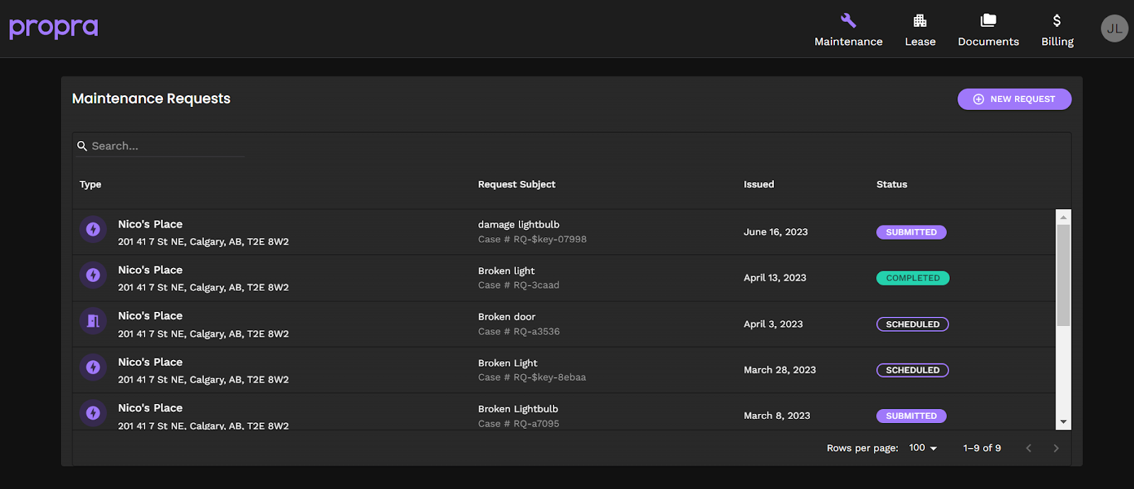Click COMPLETED status badge
The image size is (1134, 489).
(913, 279)
